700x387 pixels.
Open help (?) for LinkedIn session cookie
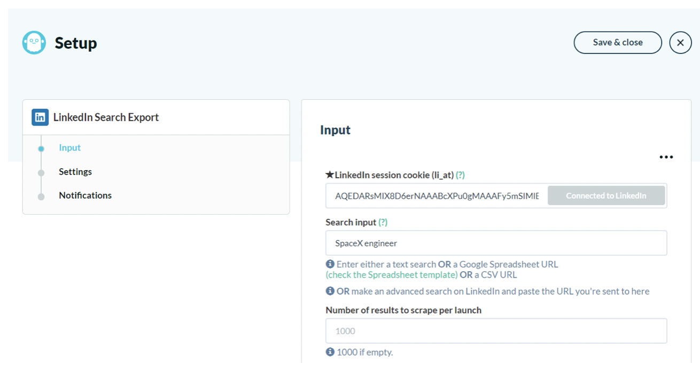coord(460,175)
